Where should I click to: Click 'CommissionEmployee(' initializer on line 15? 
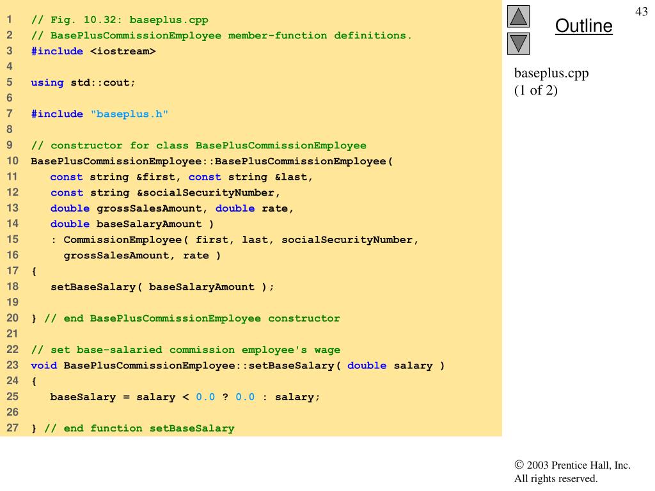[126, 240]
